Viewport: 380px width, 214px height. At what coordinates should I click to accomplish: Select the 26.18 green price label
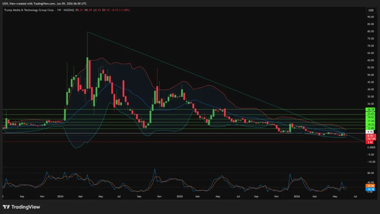coord(371,110)
